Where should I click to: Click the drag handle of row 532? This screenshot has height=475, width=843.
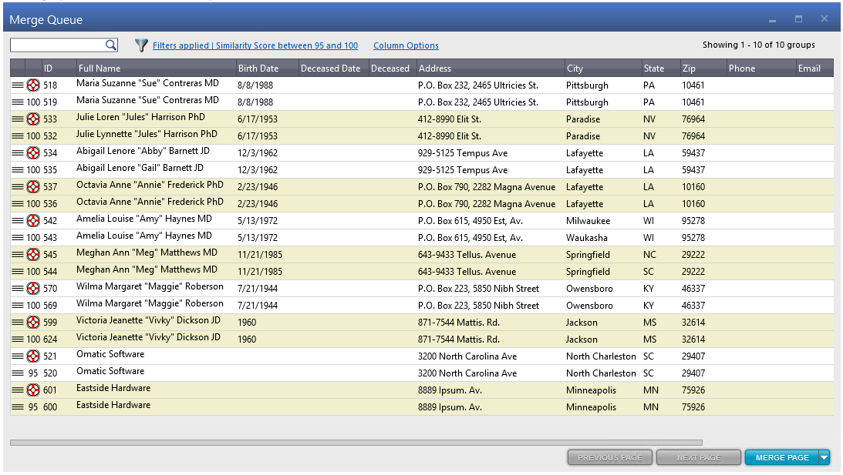(x=18, y=135)
